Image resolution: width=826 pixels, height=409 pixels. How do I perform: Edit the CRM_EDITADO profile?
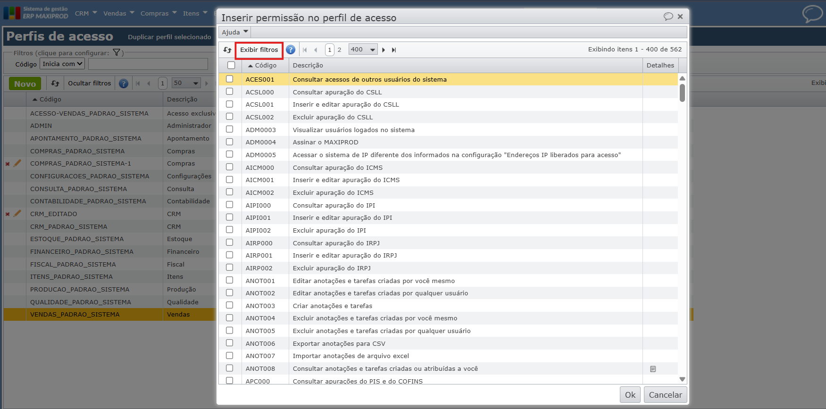click(17, 213)
